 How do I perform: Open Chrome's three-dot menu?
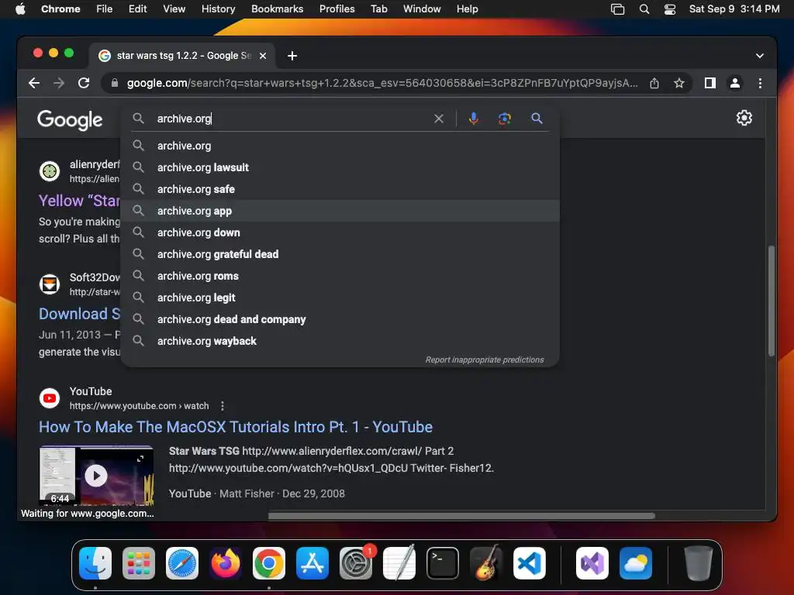(x=760, y=83)
